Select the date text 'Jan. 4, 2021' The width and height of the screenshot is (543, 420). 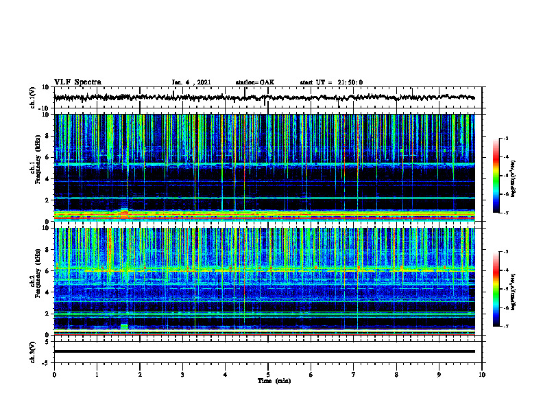(x=191, y=82)
